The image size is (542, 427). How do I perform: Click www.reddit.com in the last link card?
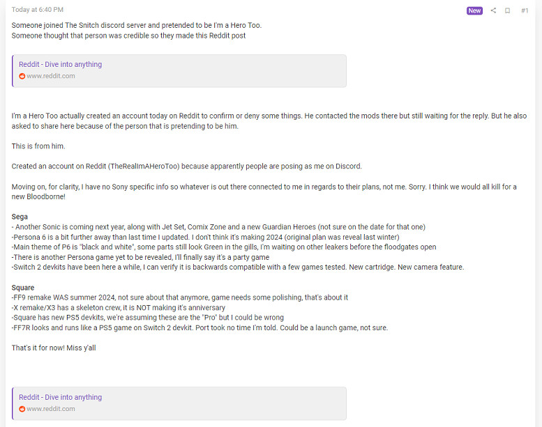coord(51,409)
